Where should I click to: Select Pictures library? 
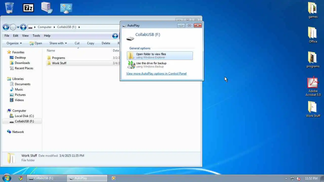coord(20,95)
